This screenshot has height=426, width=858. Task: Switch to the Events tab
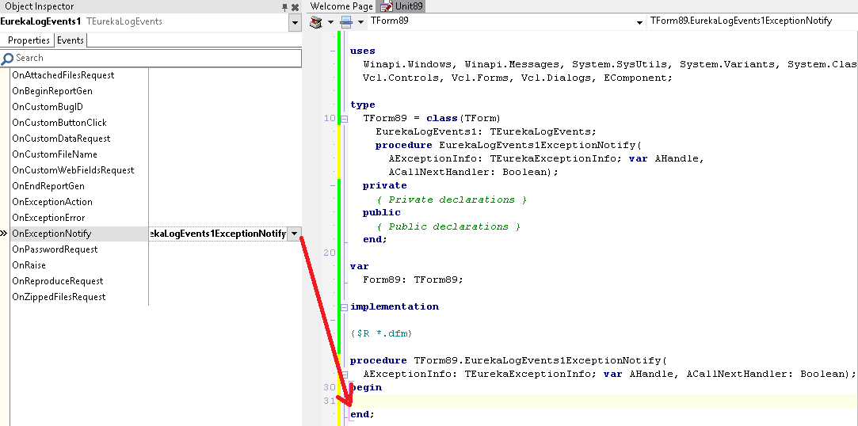70,40
